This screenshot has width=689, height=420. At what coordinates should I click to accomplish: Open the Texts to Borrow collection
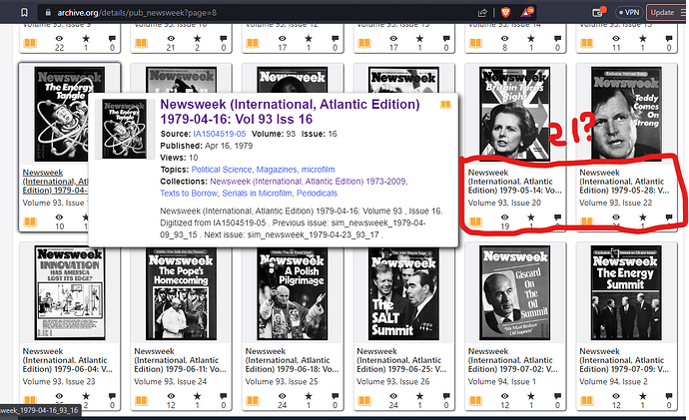click(189, 194)
